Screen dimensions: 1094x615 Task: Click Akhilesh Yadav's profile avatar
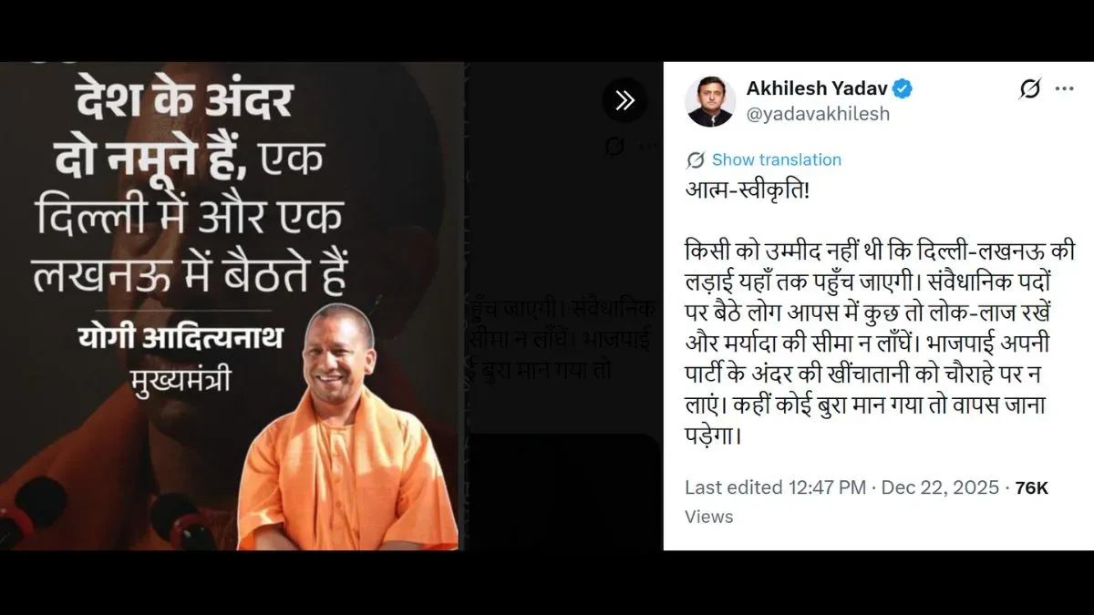(709, 101)
